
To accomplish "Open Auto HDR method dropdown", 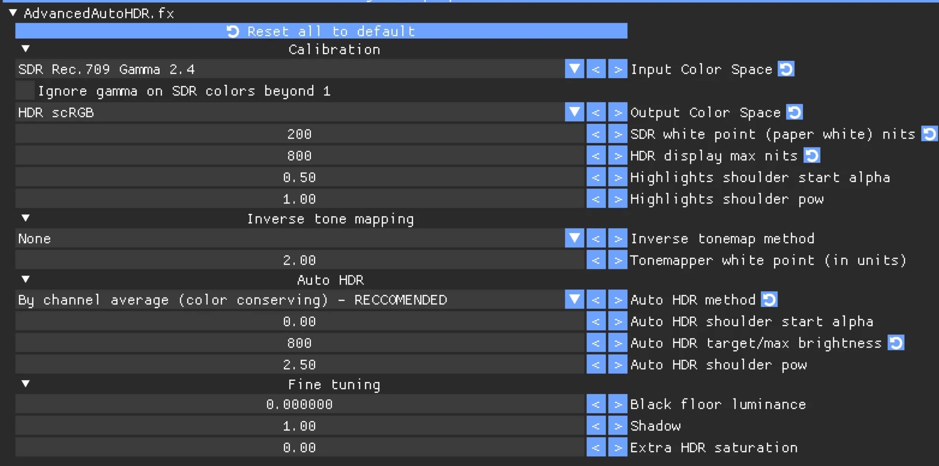I will (x=574, y=299).
